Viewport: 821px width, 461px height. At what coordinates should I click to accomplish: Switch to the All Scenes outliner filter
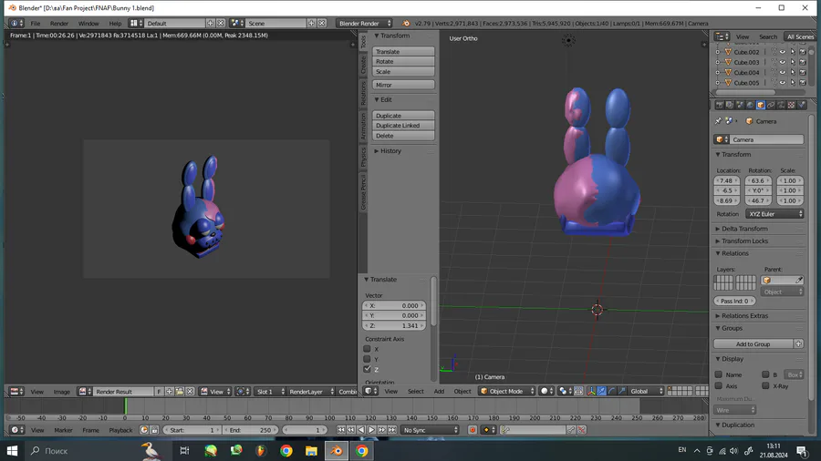799,36
